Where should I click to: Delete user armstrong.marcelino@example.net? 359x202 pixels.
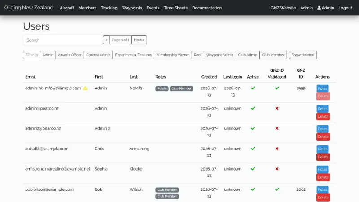pos(323,177)
